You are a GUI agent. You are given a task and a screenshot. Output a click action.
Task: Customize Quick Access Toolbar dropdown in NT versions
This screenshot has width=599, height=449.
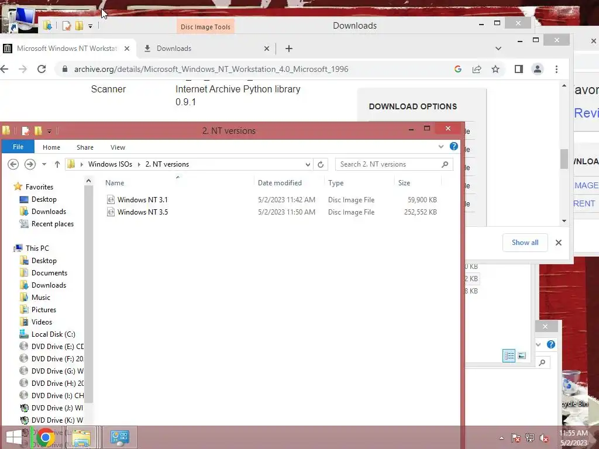point(49,132)
